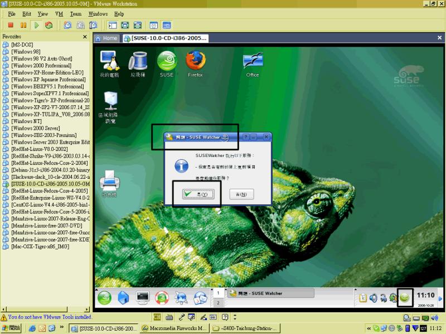The image size is (446, 334).
Task: Open the Help menu
Action: (x=119, y=14)
